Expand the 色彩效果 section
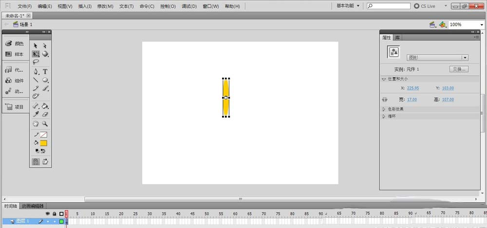 pos(384,109)
